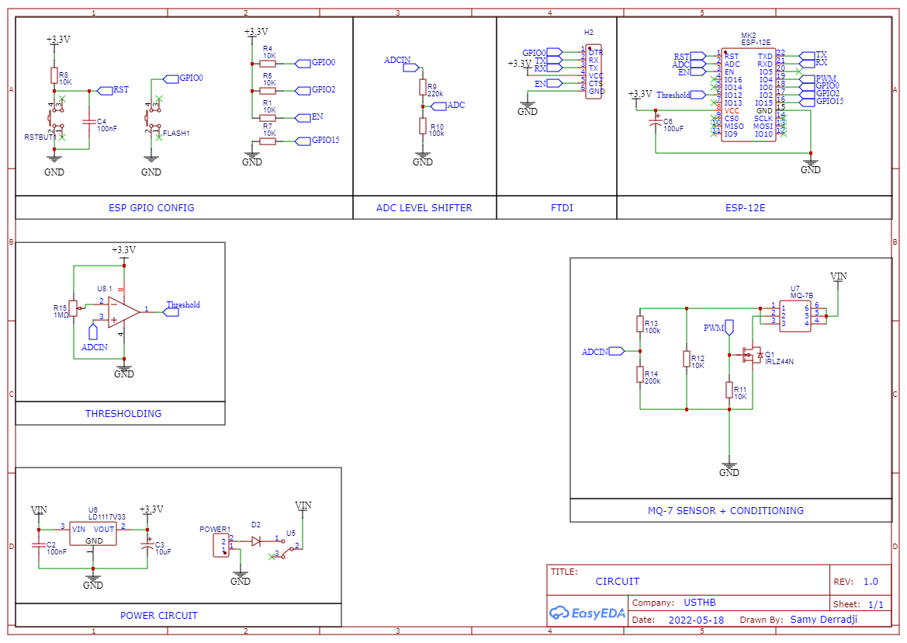Click the DTR pin GPIO0 flag on H2
This screenshot has width=907, height=643.
(x=554, y=53)
